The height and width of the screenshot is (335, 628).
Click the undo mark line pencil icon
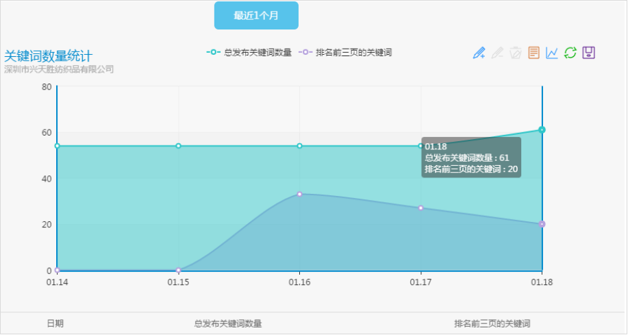(x=497, y=53)
